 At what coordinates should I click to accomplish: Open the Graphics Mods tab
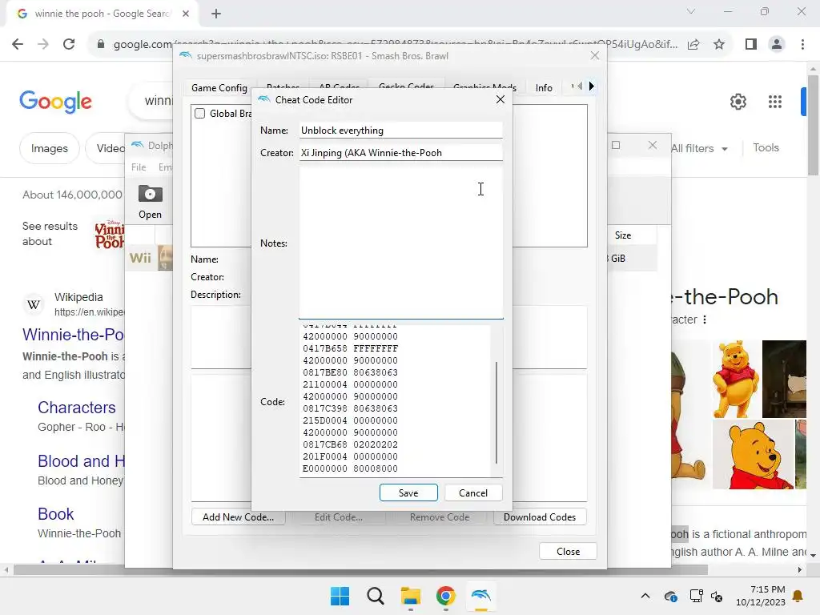point(484,86)
